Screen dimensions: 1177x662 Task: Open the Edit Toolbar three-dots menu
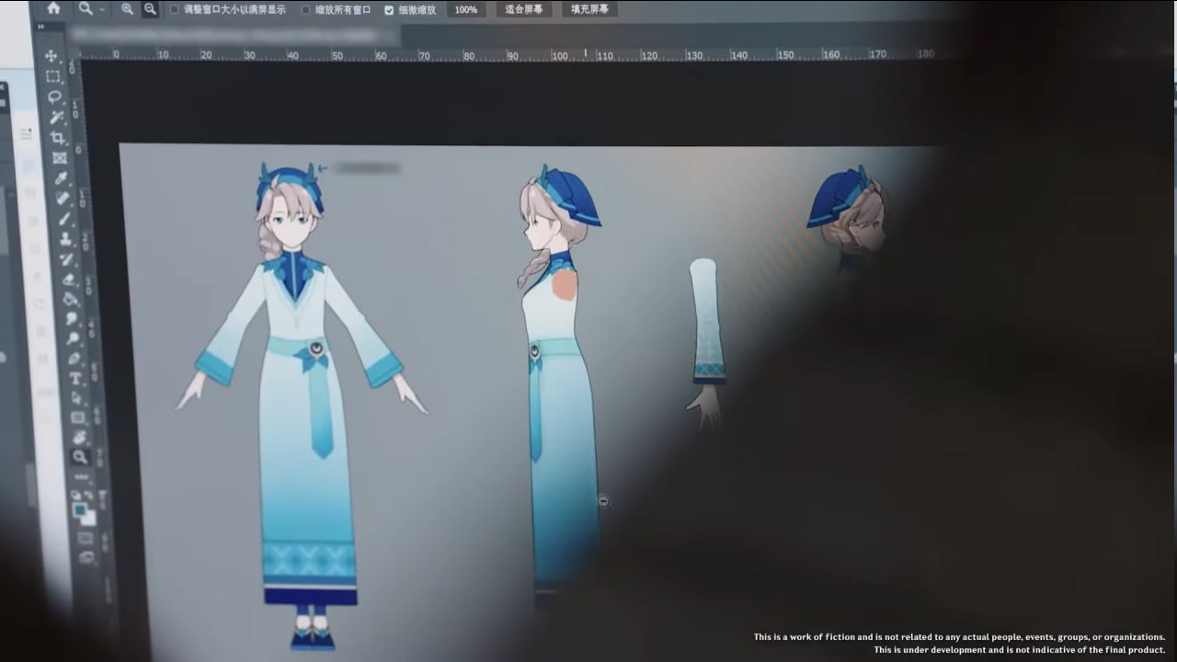point(82,477)
